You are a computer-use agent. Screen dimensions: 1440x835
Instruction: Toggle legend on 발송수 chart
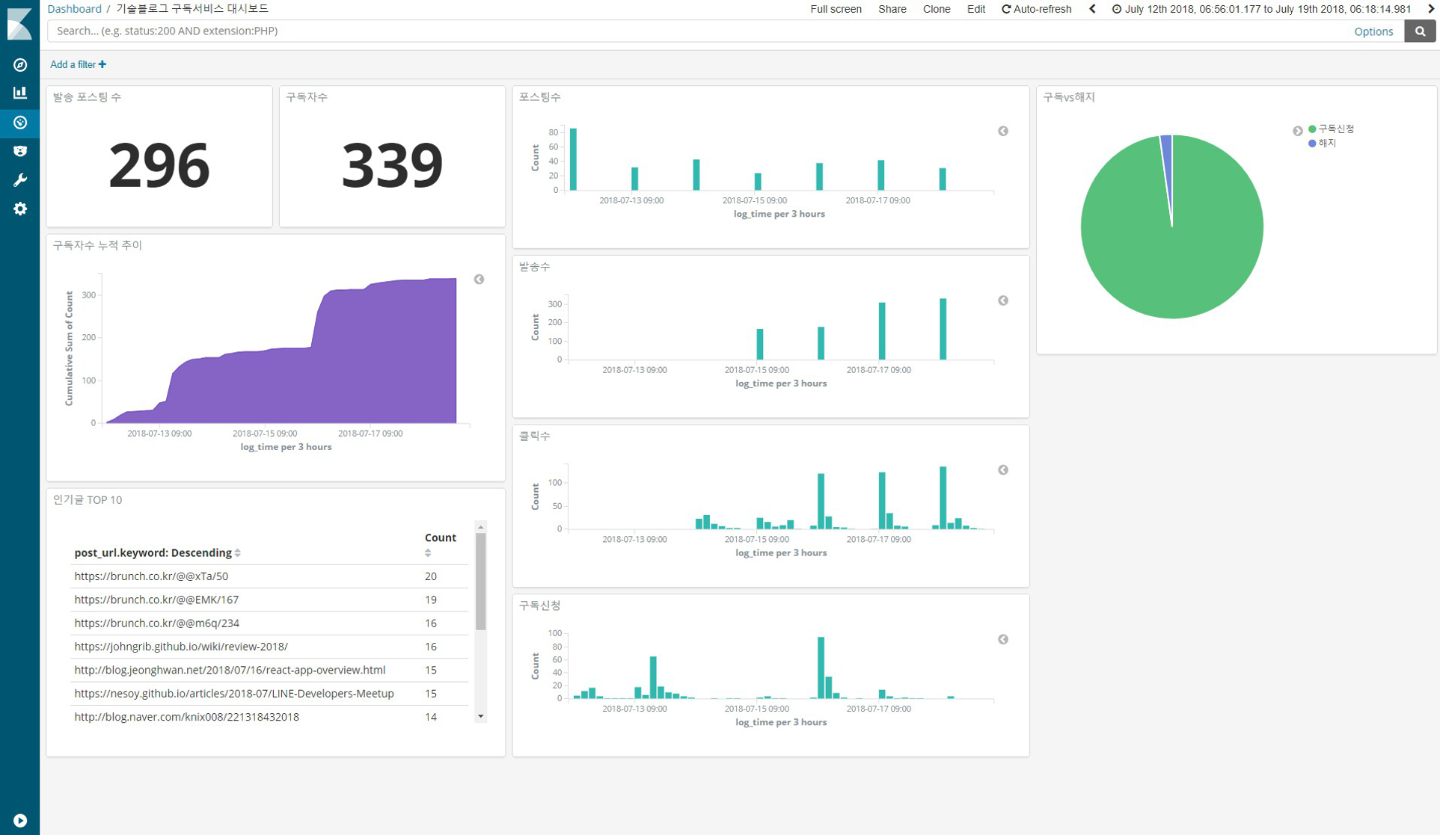click(x=1002, y=301)
